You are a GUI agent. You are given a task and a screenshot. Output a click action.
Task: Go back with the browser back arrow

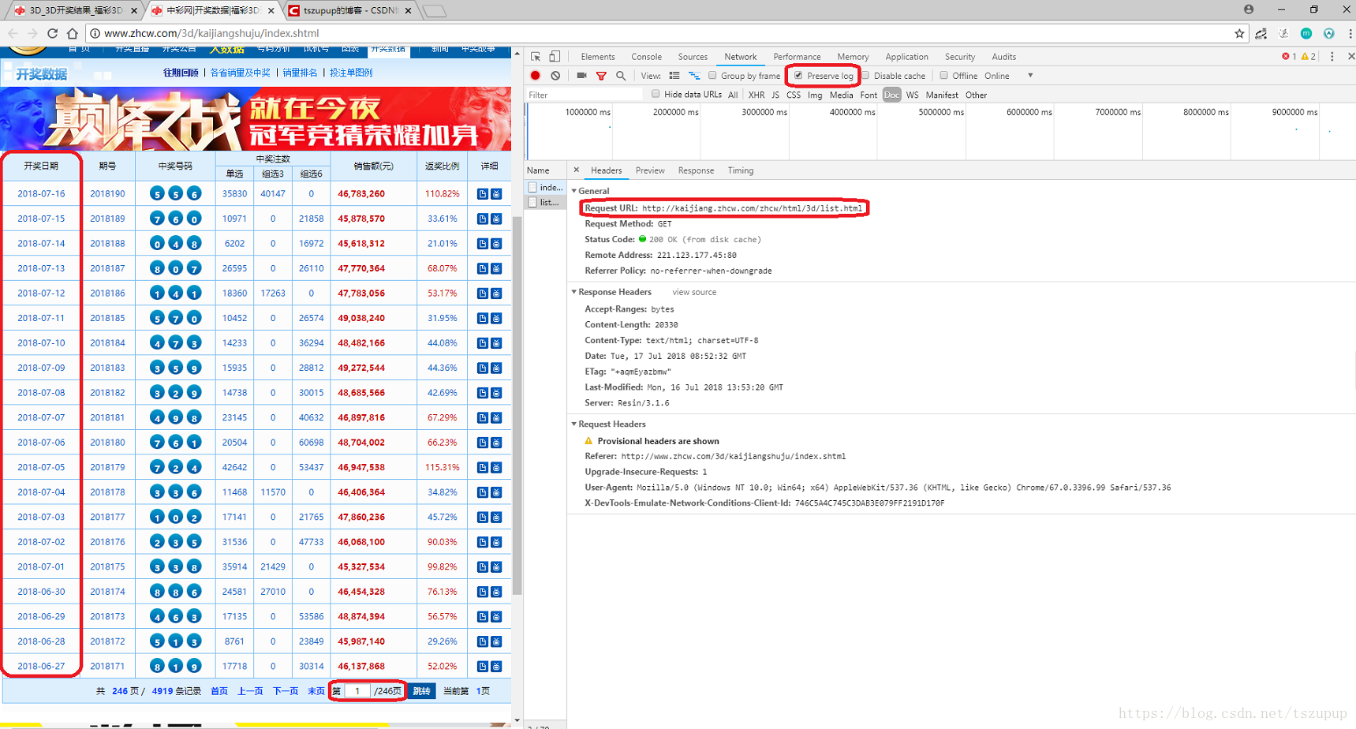coord(13,33)
